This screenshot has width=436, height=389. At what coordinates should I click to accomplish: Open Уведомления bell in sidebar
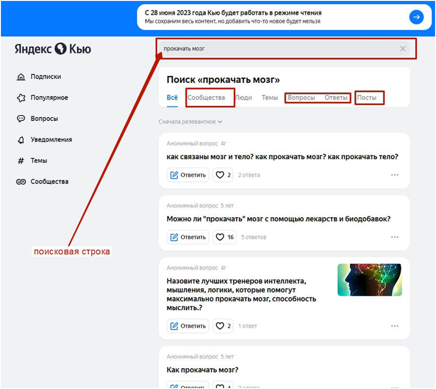click(51, 140)
